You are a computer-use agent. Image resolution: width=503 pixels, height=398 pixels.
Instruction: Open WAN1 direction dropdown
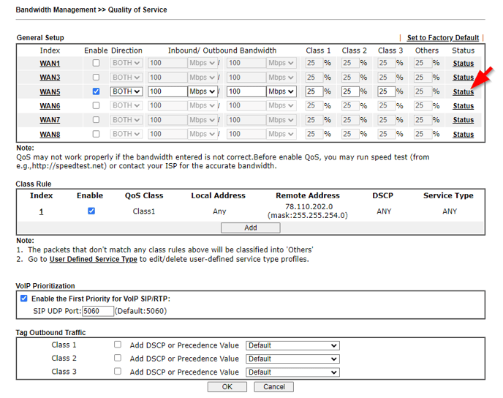point(126,63)
